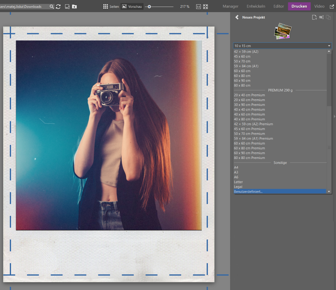Select 40 x 60 cm Premium format

coord(249,114)
